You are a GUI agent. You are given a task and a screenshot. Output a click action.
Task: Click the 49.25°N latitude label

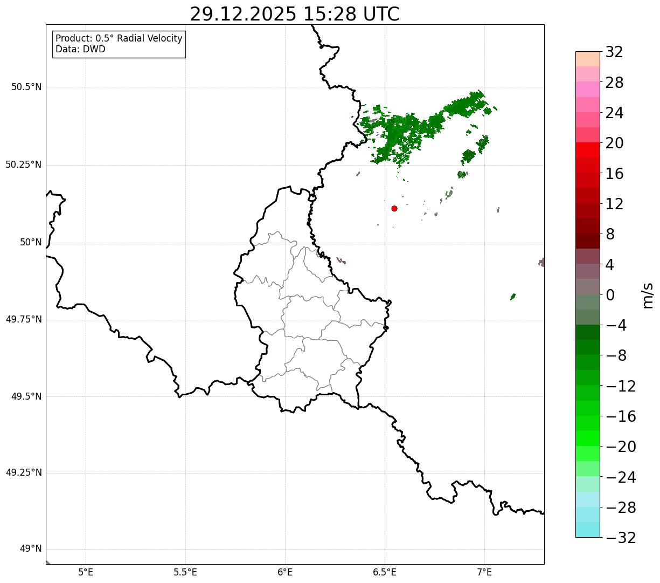coord(23,473)
